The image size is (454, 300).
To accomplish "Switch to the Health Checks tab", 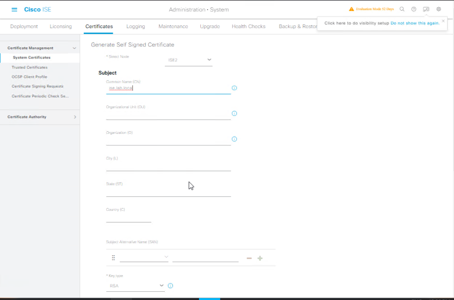I will coord(249,26).
